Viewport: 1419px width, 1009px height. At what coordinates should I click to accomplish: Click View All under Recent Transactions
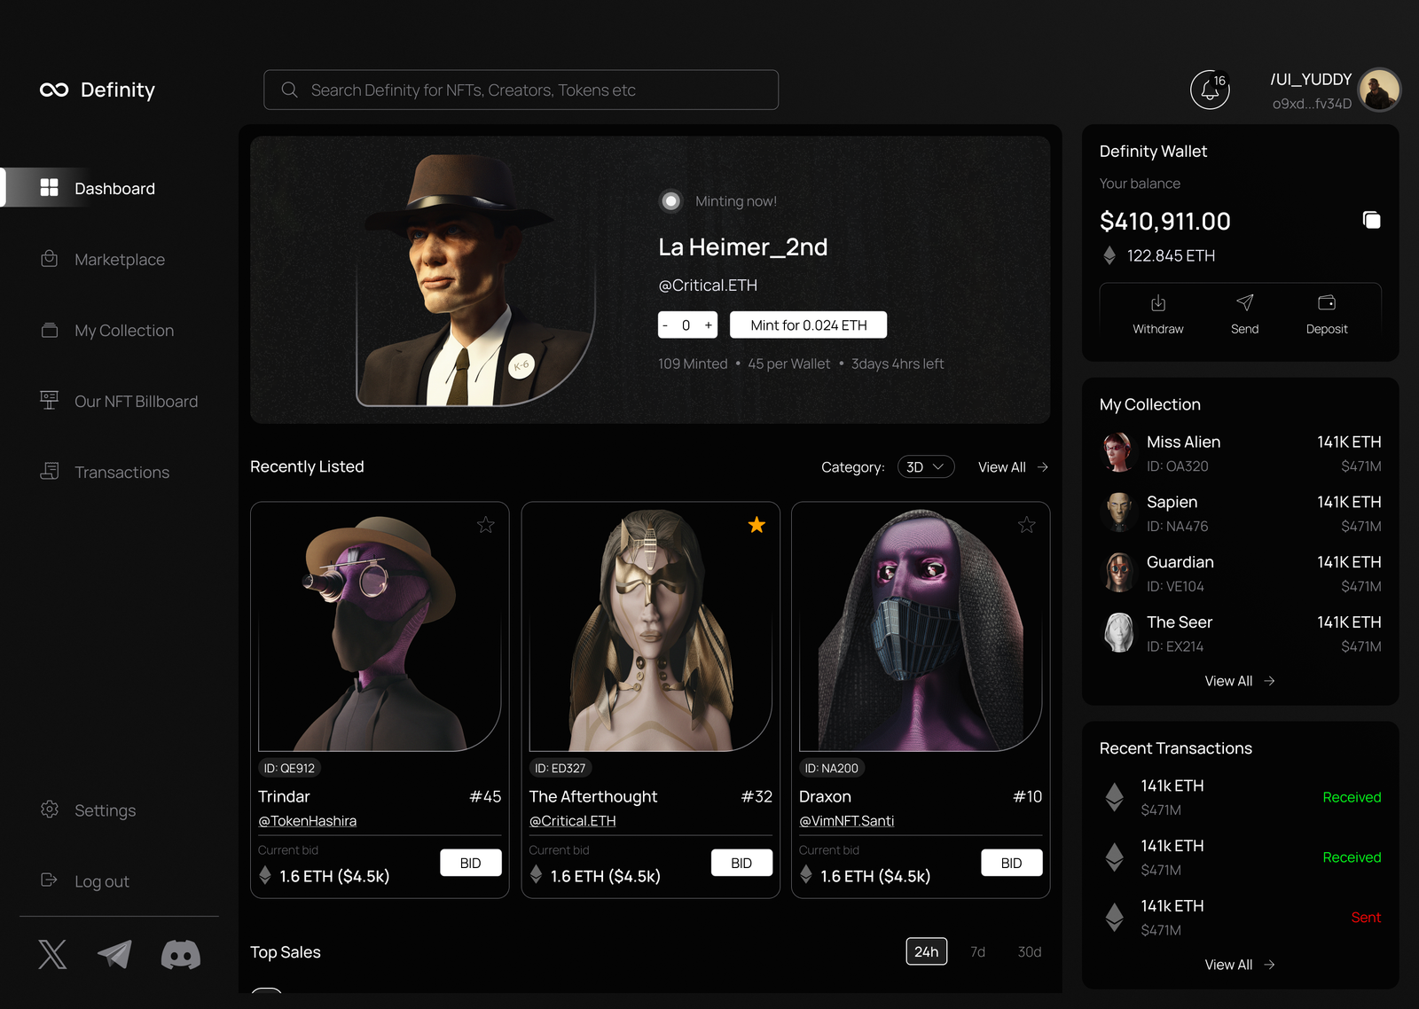tap(1240, 965)
